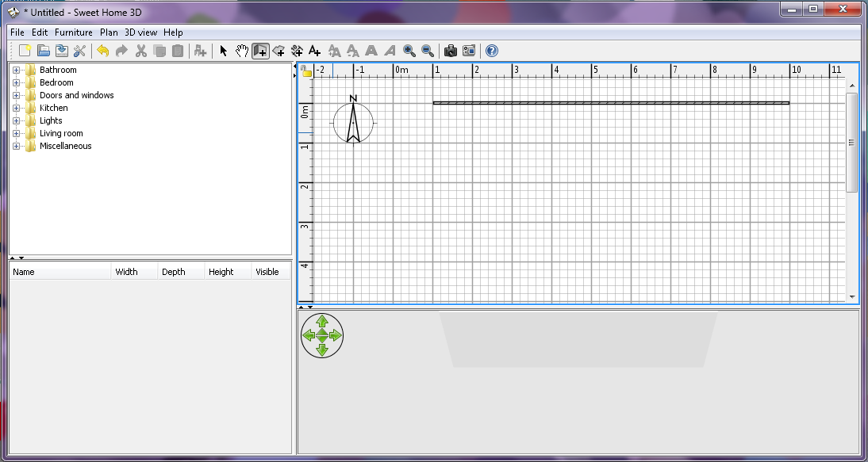
Task: Sort furniture list by Visible column
Action: 271,272
